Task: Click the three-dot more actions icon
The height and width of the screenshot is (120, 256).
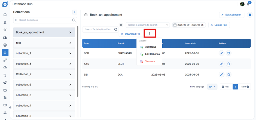Action: (x=149, y=34)
